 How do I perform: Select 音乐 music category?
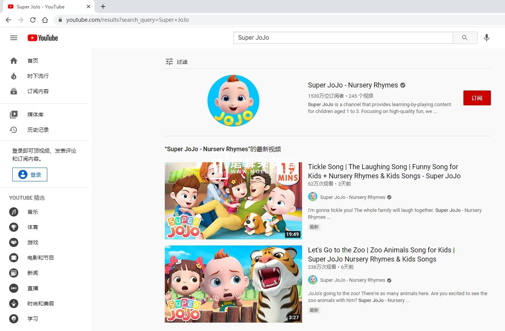[x=32, y=212]
